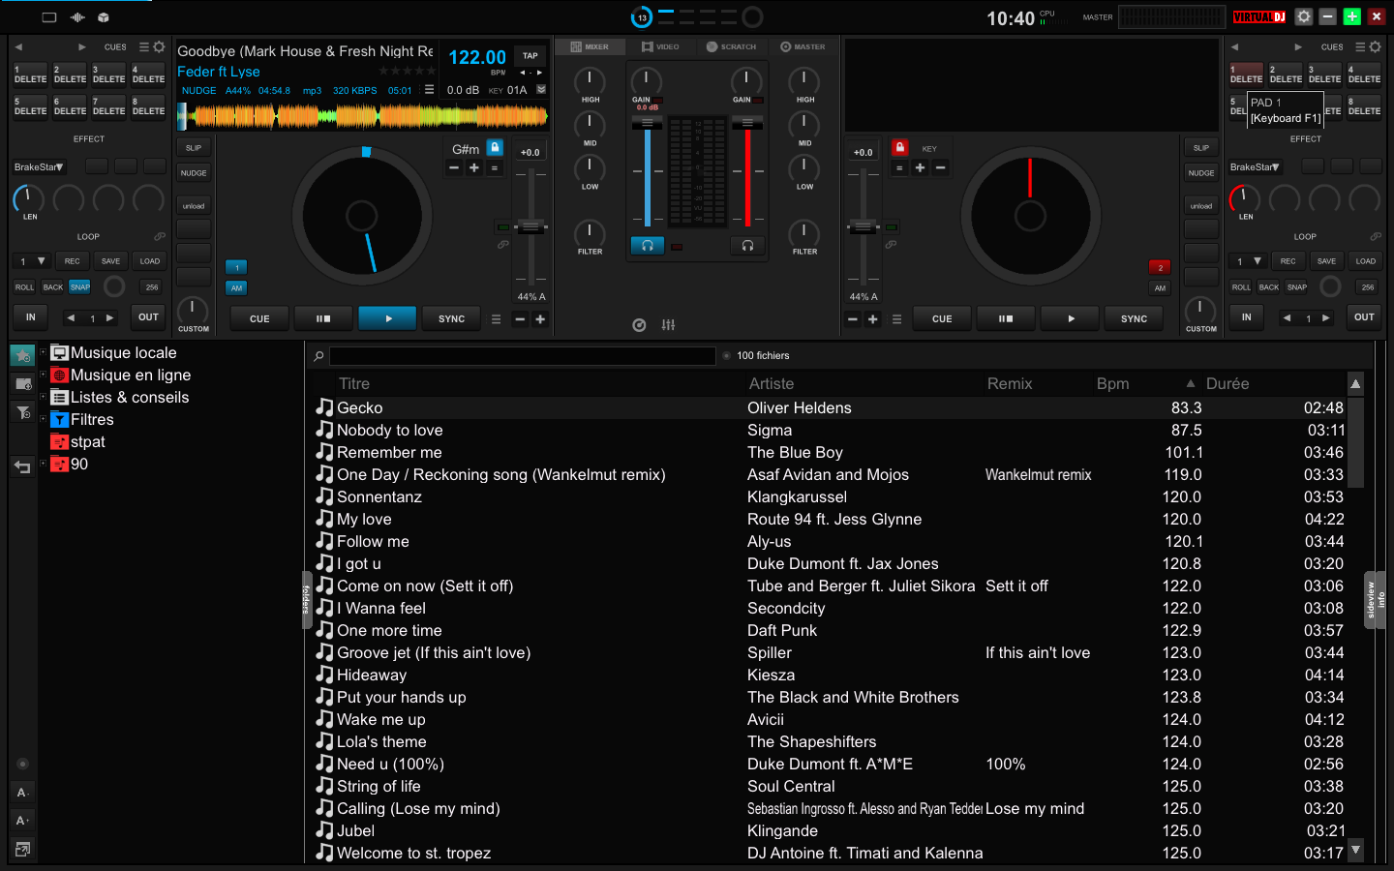Expand Musique locale tree node
Viewport: 1394px width, 871px height.
pyautogui.click(x=43, y=352)
